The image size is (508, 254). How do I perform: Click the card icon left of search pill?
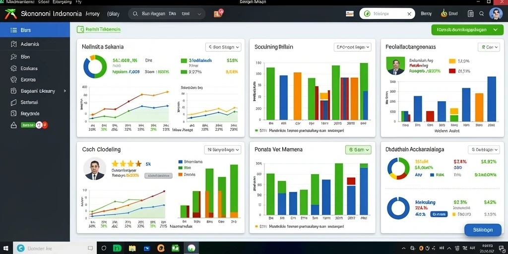click(350, 13)
